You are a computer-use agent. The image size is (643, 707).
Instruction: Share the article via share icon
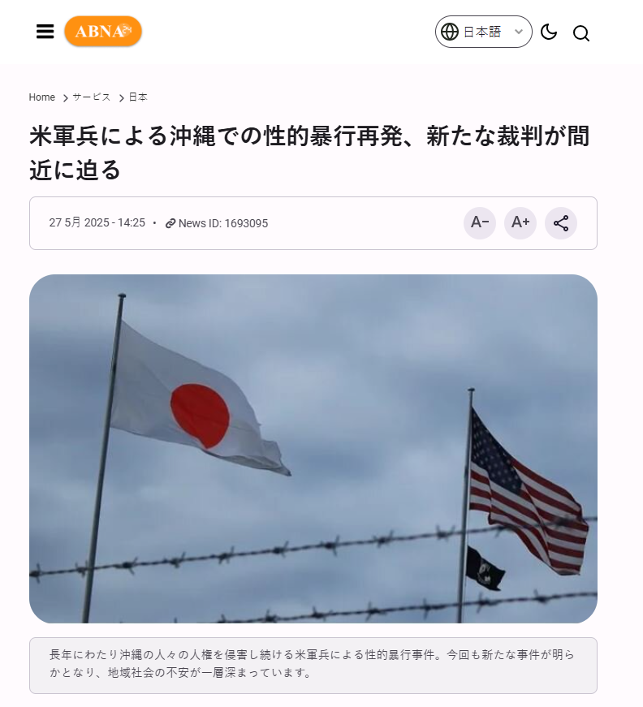561,222
